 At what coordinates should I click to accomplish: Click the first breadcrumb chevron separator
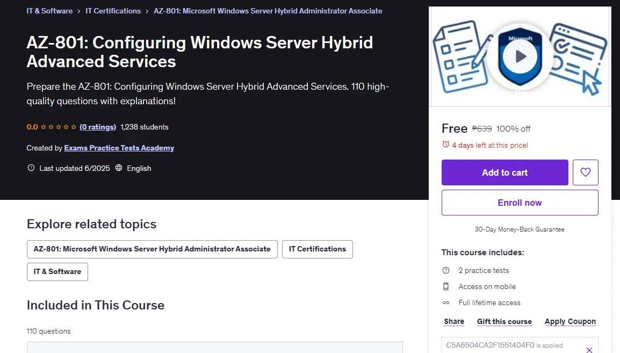78,11
